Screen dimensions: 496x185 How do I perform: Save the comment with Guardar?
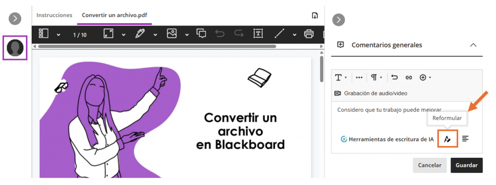(x=466, y=165)
